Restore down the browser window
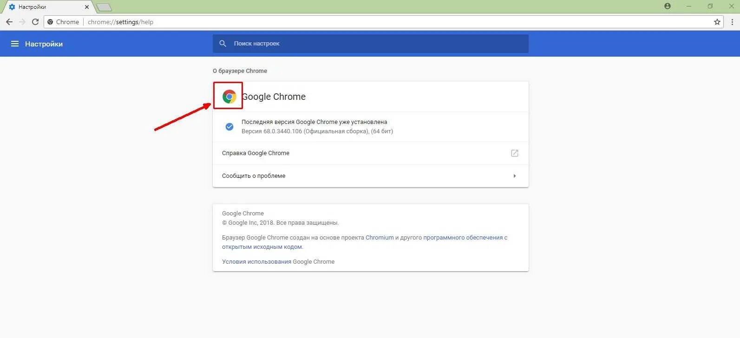This screenshot has height=338, width=740. tap(710, 6)
